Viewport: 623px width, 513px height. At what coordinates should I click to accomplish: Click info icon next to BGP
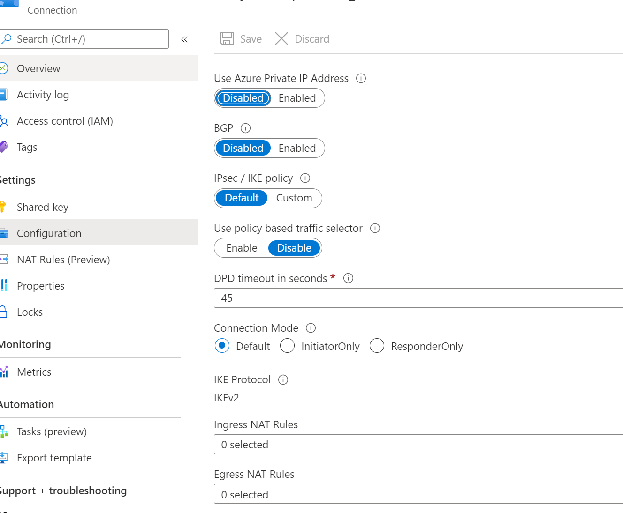tap(245, 128)
